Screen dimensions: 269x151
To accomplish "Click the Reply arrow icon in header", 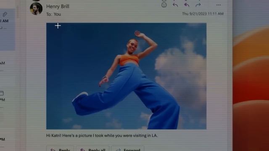I will (175, 5).
